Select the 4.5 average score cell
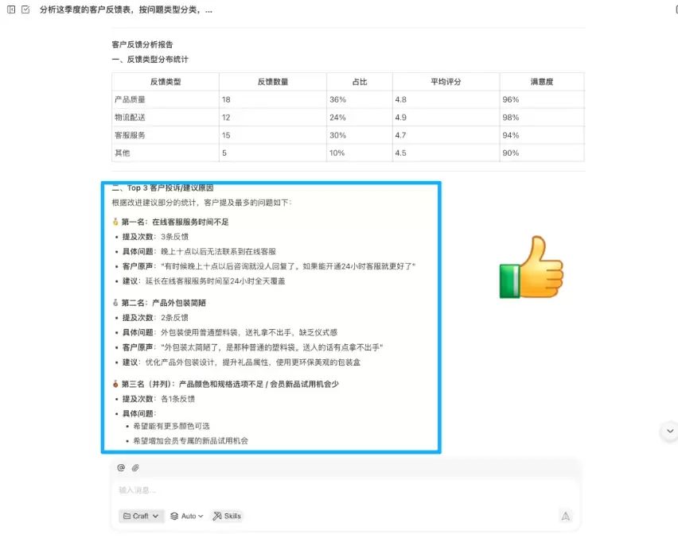678x538 pixels. 446,153
